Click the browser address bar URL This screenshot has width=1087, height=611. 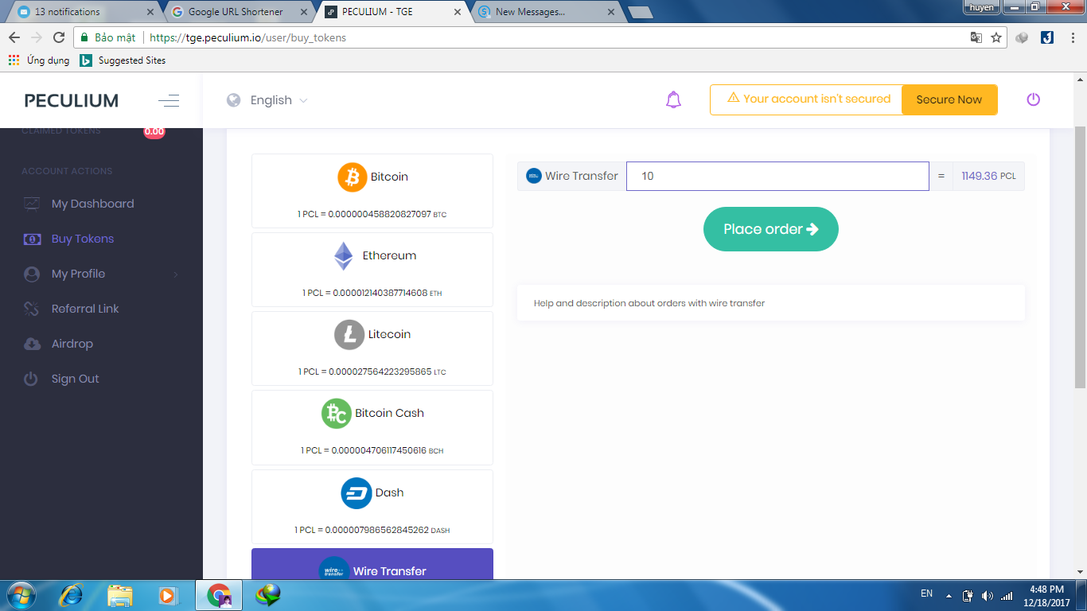[247, 37]
